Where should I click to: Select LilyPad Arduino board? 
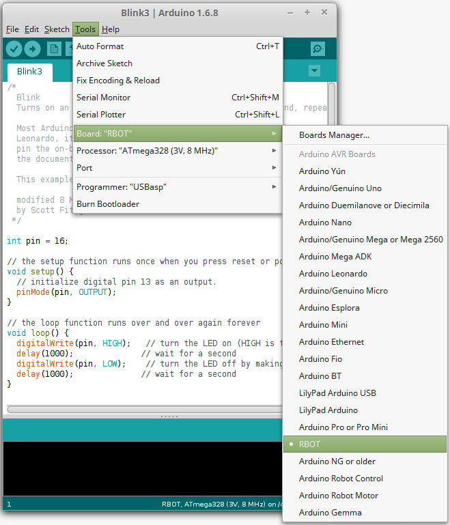[x=365, y=410]
